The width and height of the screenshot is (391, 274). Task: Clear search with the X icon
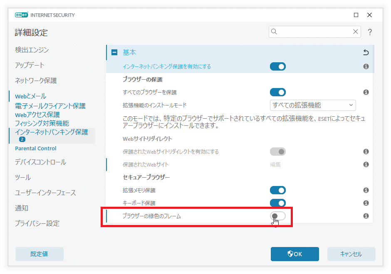(x=356, y=32)
